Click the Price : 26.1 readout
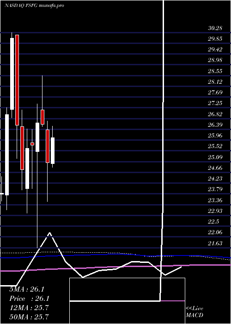The image size is (231, 324). [x=30, y=299]
